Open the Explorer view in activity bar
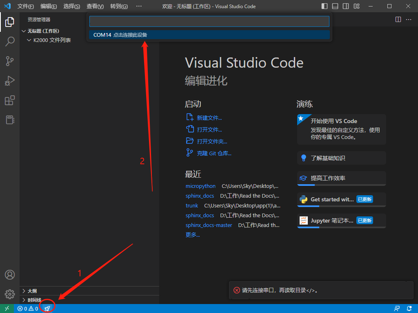418x313 pixels. 10,22
